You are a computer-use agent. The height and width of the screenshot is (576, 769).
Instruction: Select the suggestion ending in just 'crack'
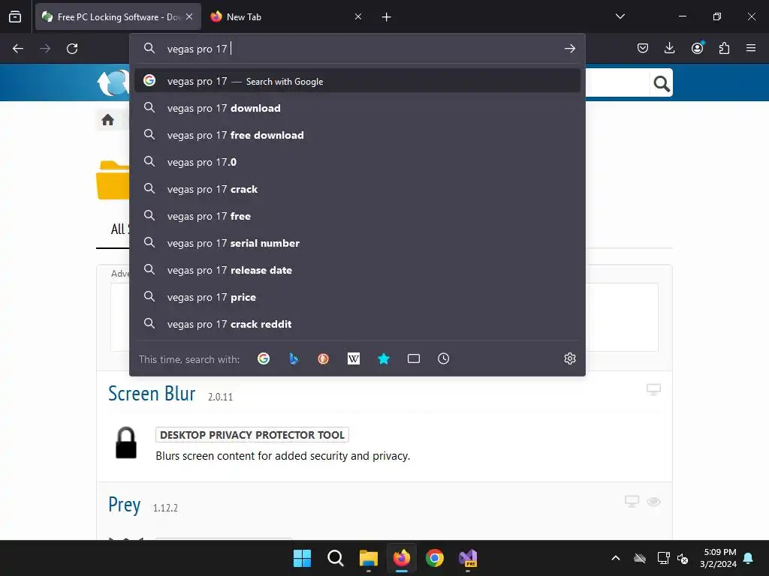[x=357, y=189]
